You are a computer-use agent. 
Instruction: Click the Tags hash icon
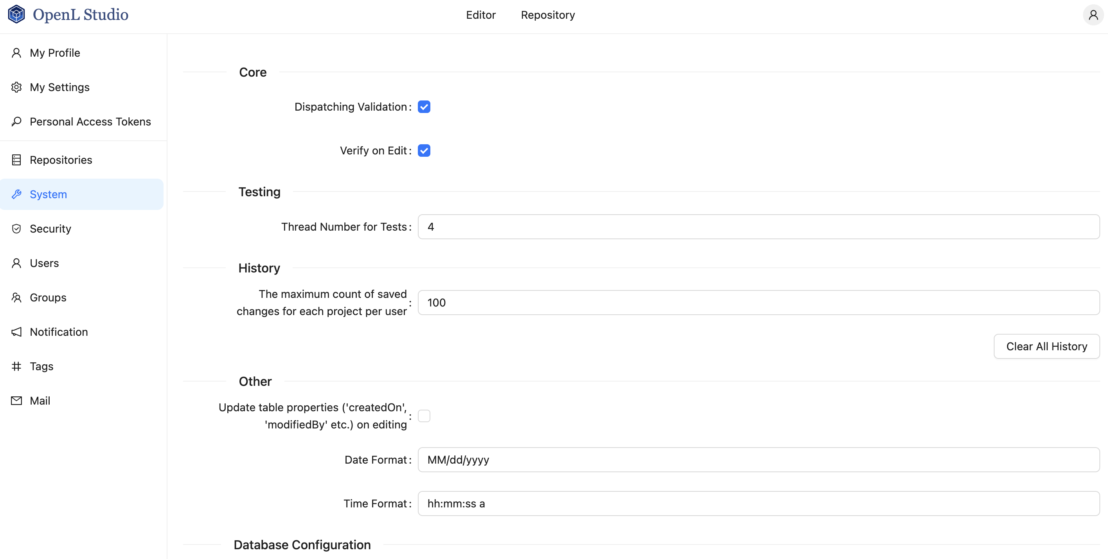click(x=16, y=366)
